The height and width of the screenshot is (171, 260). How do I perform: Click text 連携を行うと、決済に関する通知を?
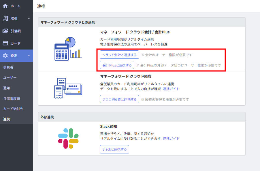pos(127,134)
